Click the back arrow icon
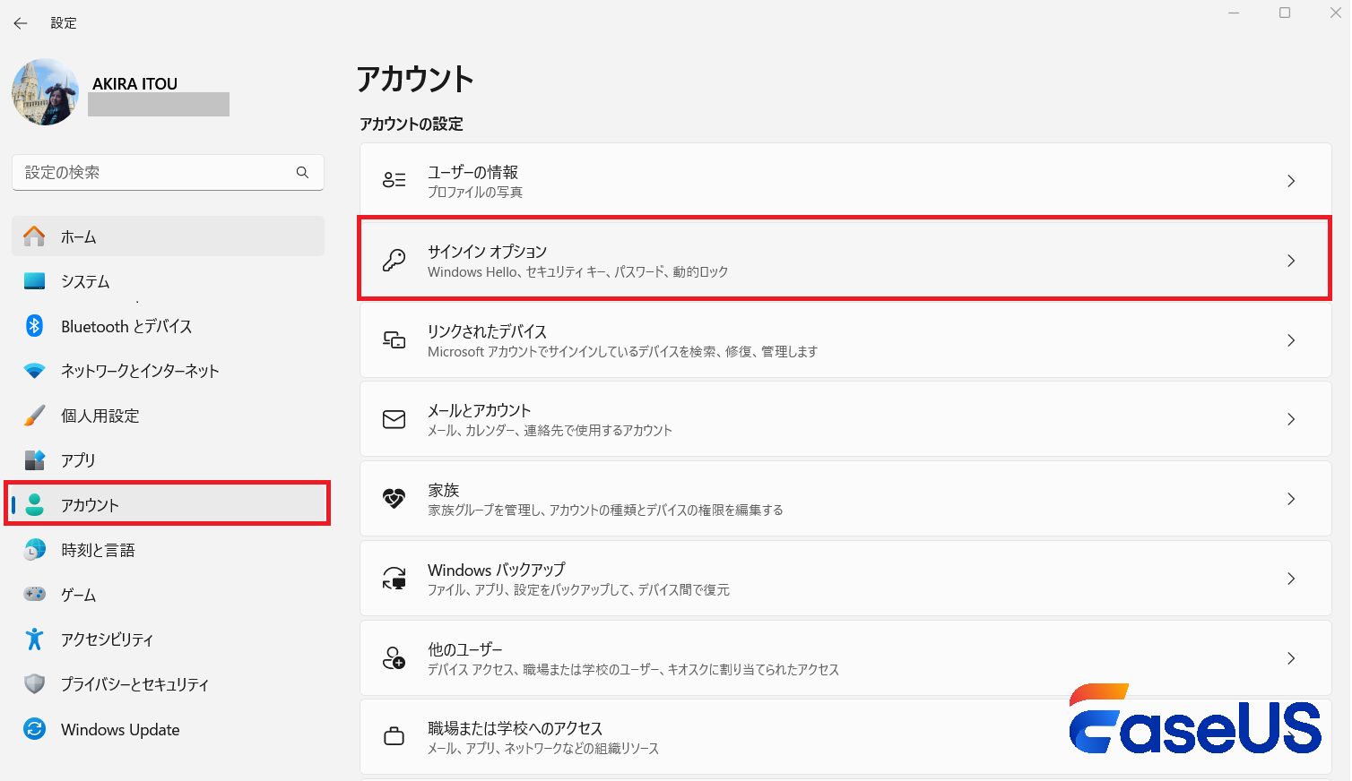Viewport: 1352px width, 781px height. 21,23
